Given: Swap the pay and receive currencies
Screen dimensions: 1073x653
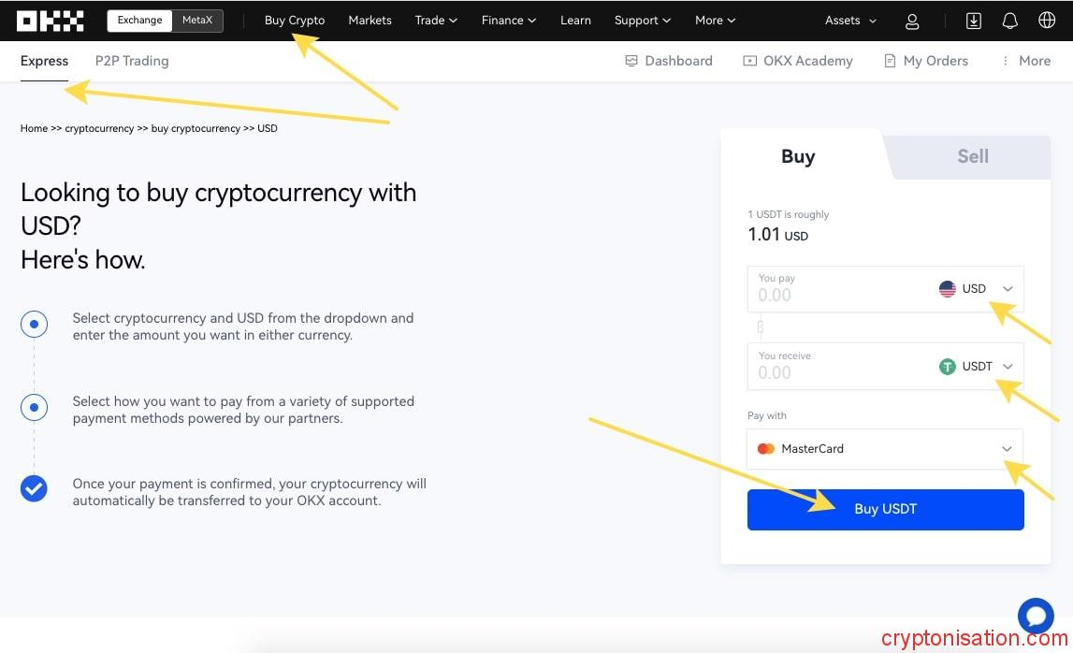Looking at the screenshot, I should (x=760, y=326).
